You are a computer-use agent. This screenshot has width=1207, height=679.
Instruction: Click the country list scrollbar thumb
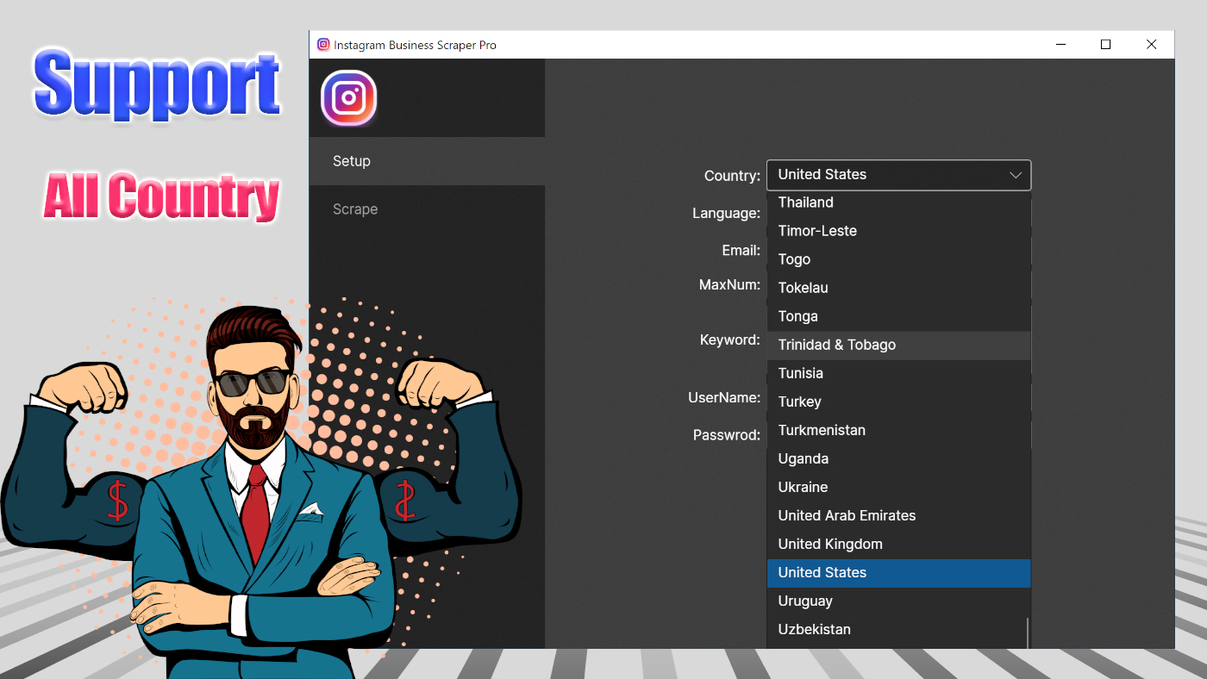(1027, 633)
